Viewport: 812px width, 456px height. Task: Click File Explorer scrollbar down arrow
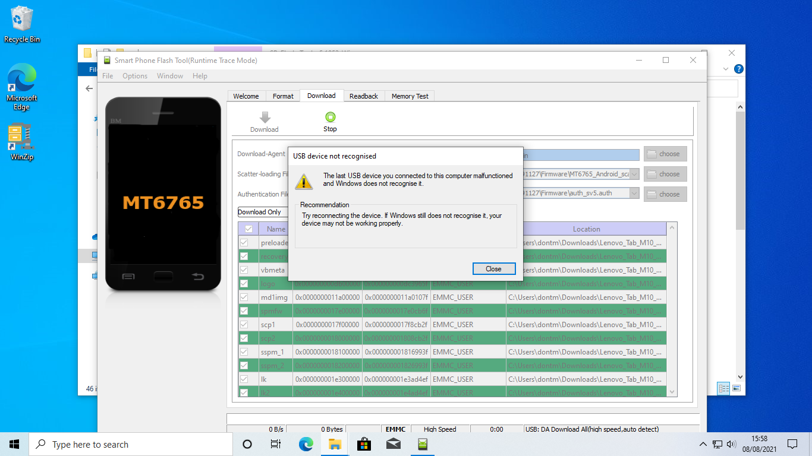(741, 376)
